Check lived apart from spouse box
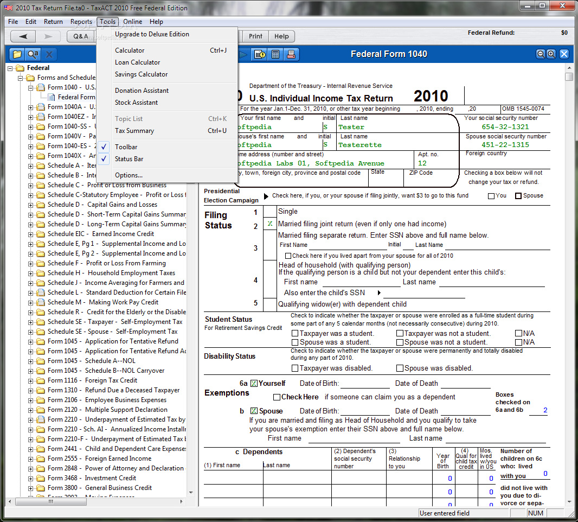Viewport: 578px width, 522px height. (x=288, y=256)
